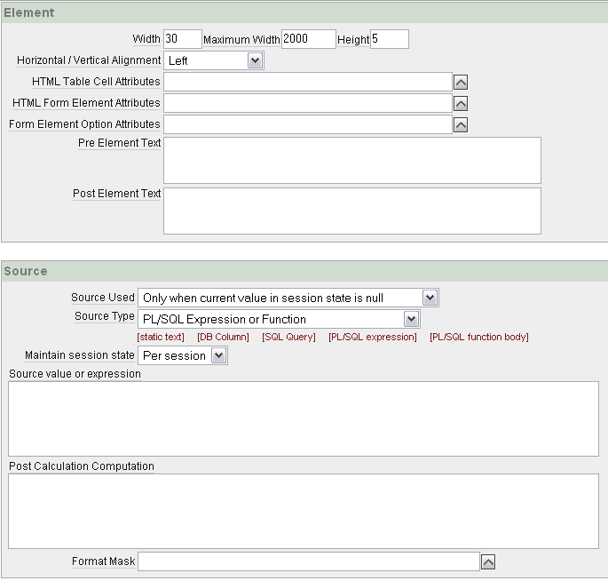608x581 pixels.
Task: Open the Source Type dropdown
Action: click(x=279, y=319)
